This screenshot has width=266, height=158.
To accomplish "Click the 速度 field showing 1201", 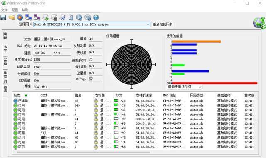I will (x=52, y=60).
